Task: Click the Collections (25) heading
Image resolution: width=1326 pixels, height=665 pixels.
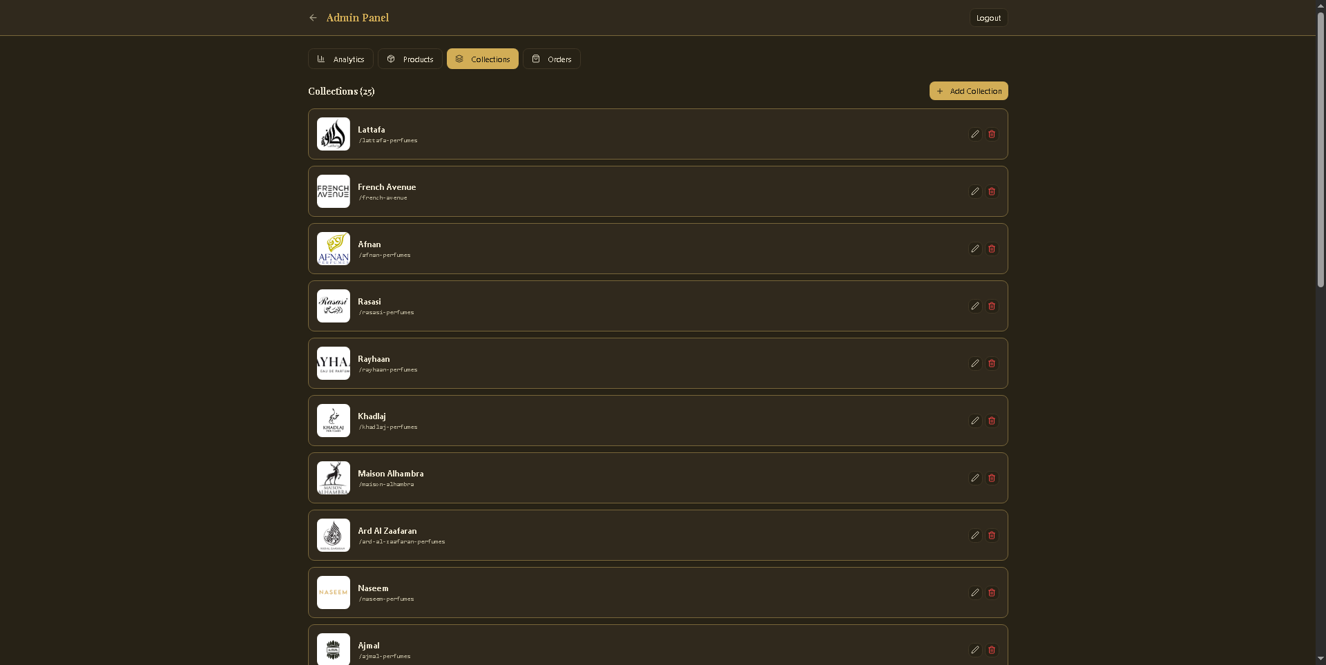Action: tap(341, 91)
